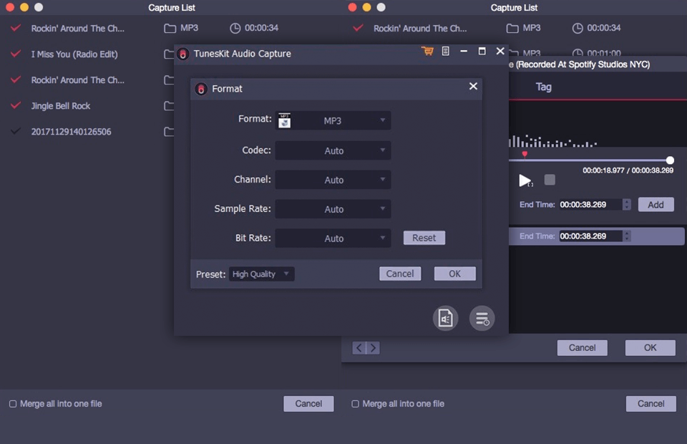Click the audio format file icon
The width and height of the screenshot is (687, 444).
tap(445, 317)
